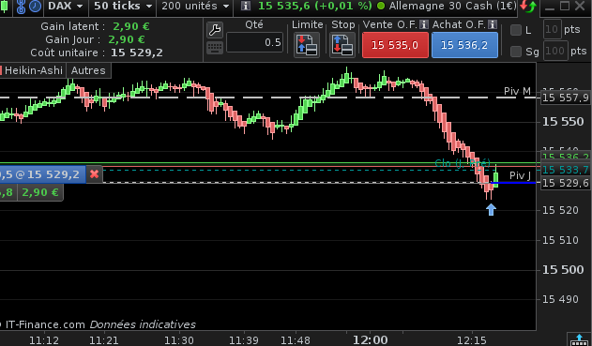The width and height of the screenshot is (592, 346).
Task: Click the 11:12 time axis label
Action: click(44, 340)
